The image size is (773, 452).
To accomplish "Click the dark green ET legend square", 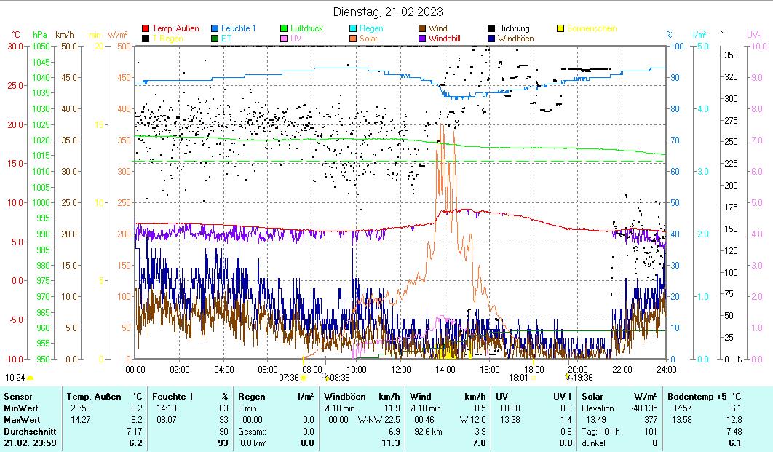I will [x=215, y=38].
